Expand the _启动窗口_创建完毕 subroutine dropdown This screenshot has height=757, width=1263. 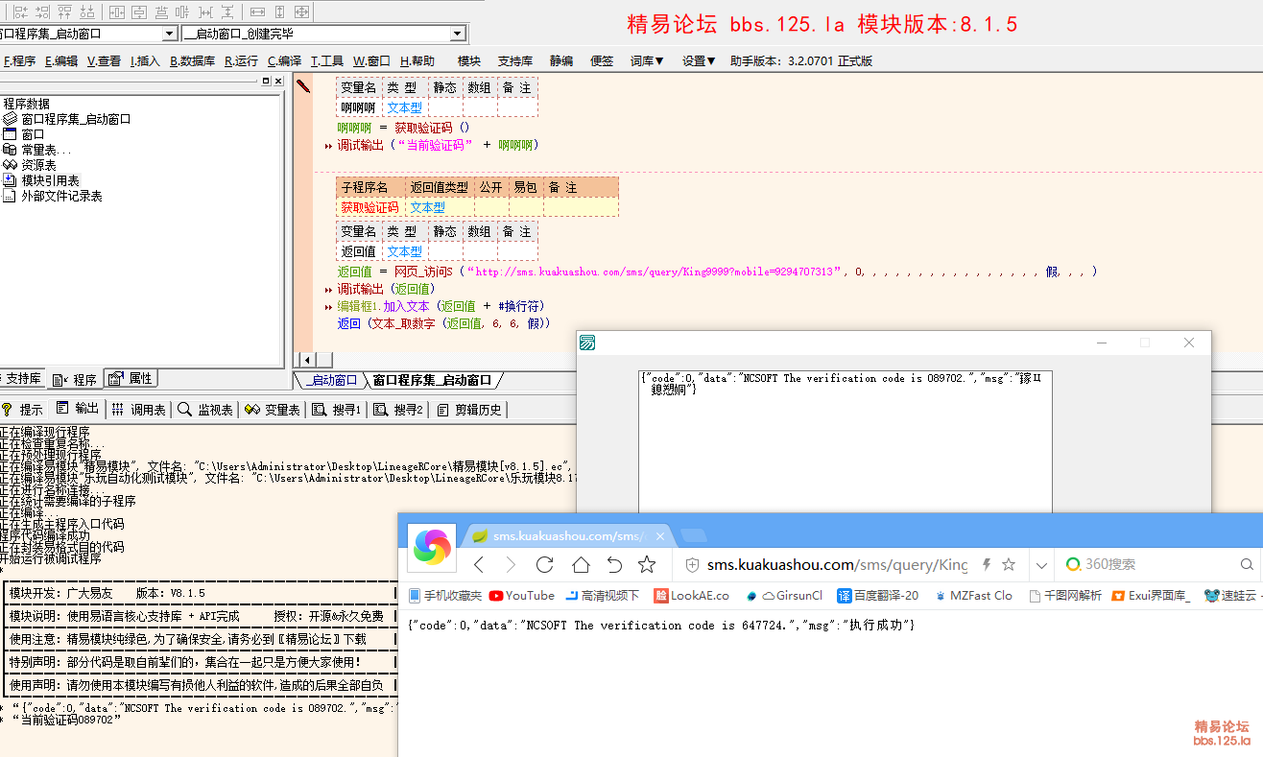point(457,35)
